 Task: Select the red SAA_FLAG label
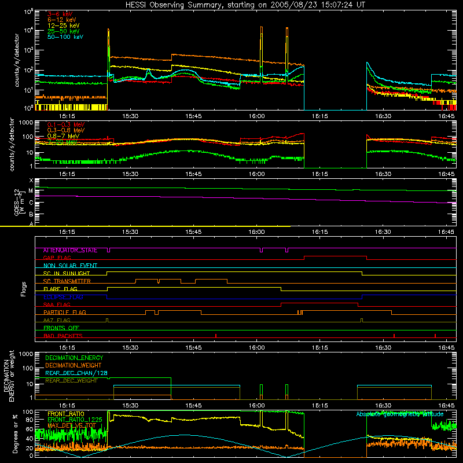pyautogui.click(x=57, y=305)
